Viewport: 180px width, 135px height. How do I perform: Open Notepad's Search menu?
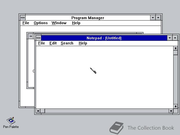click(67, 43)
